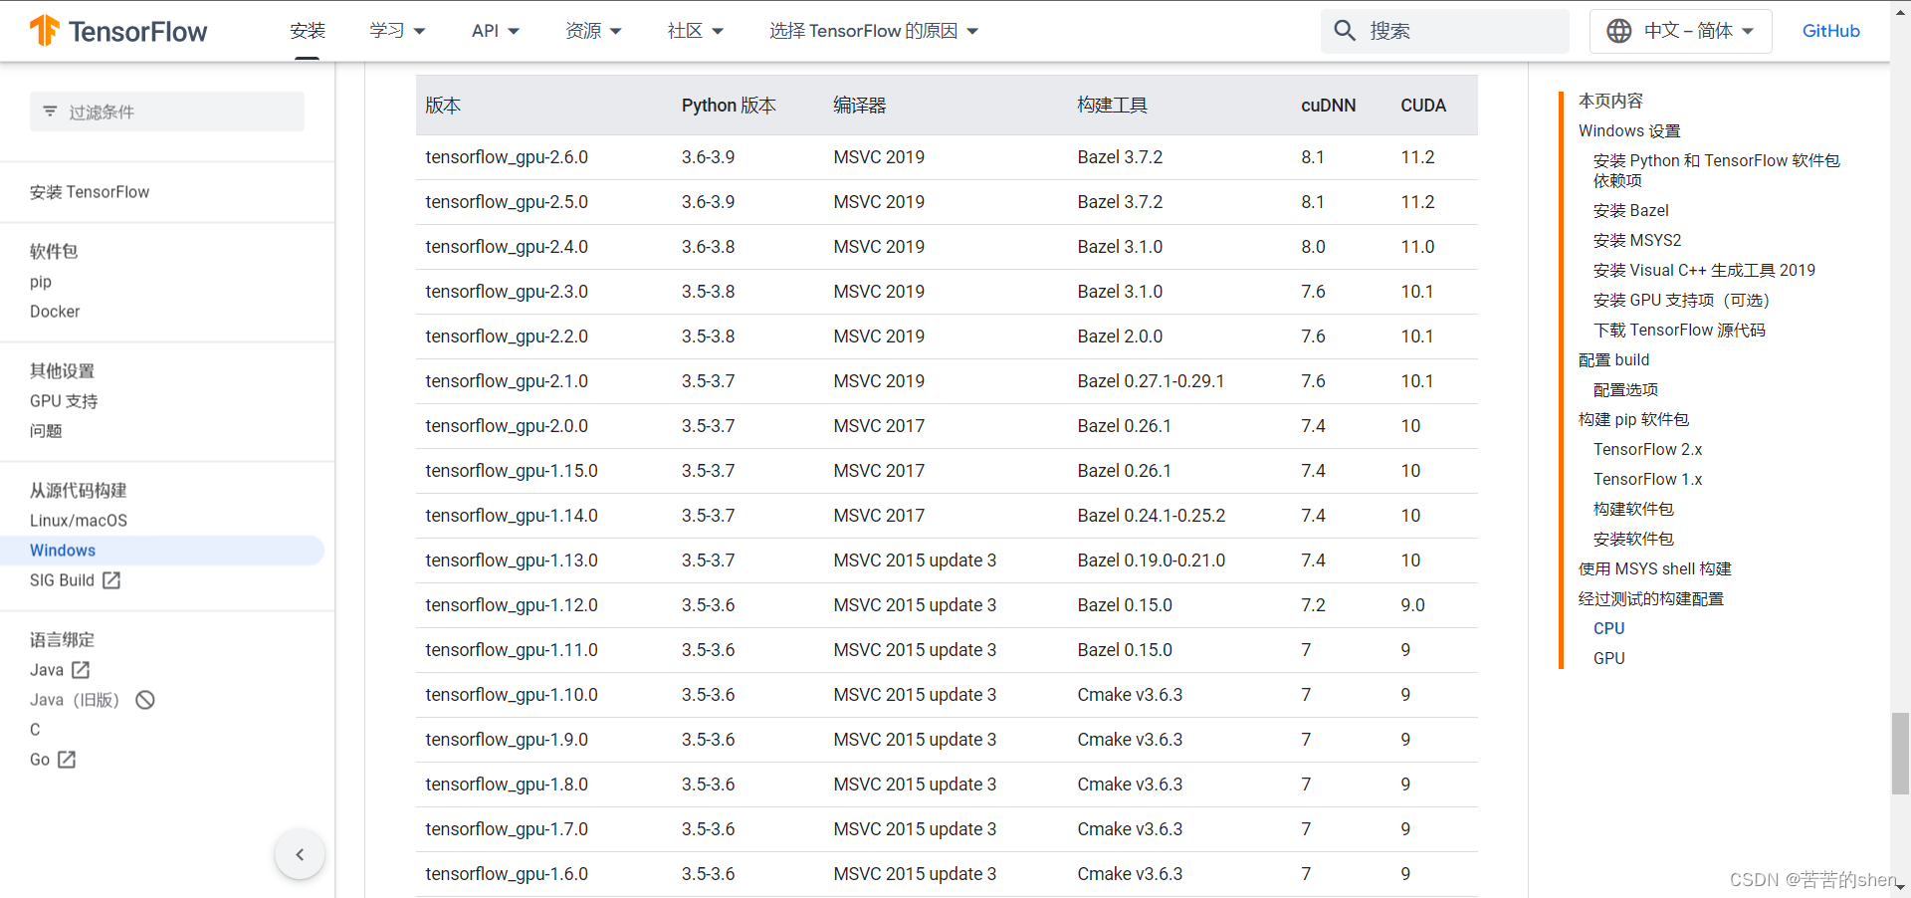Click the tensorflow_gpu-1.15.0 cell

pos(512,471)
